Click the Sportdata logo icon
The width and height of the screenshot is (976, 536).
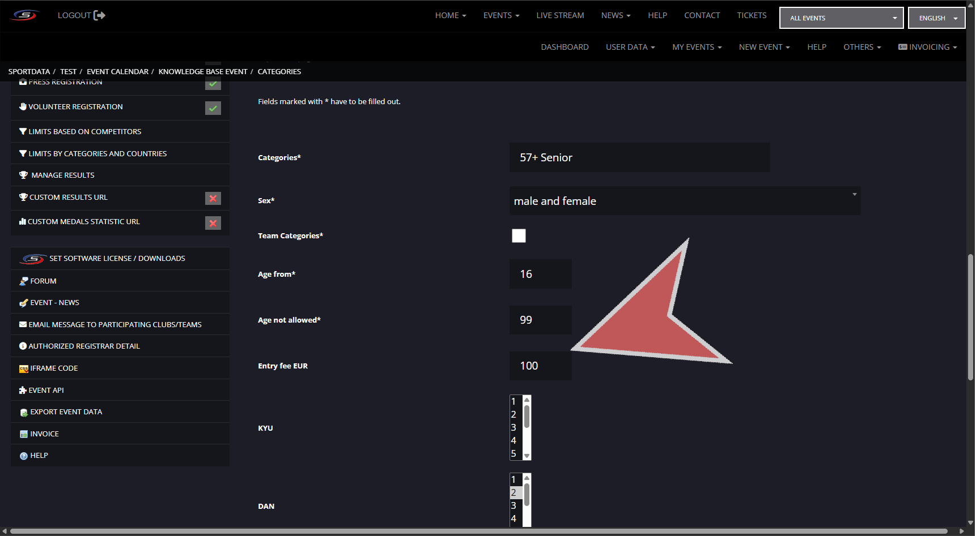(x=25, y=15)
